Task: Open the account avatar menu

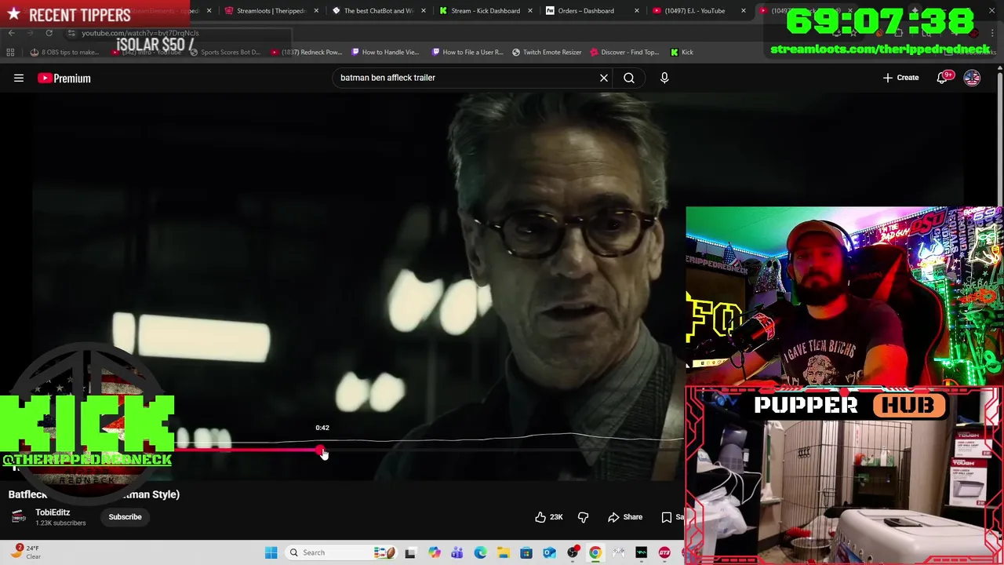Action: [972, 78]
